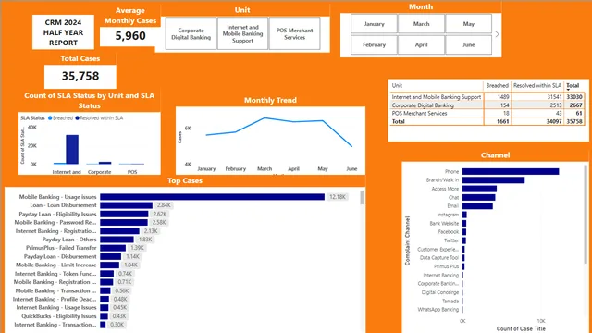Click the Payday Loan - Others bar
This screenshot has width=592, height=333.
pos(117,240)
